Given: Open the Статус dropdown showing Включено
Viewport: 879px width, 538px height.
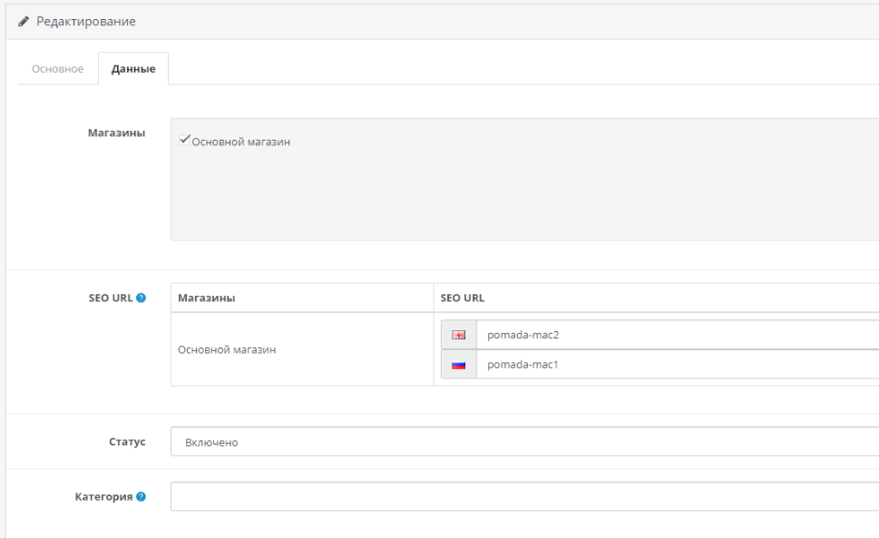Looking at the screenshot, I should (524, 442).
